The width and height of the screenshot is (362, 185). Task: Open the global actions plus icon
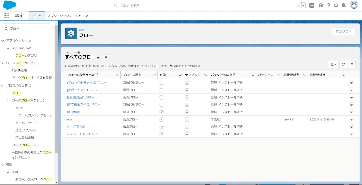click(312, 5)
